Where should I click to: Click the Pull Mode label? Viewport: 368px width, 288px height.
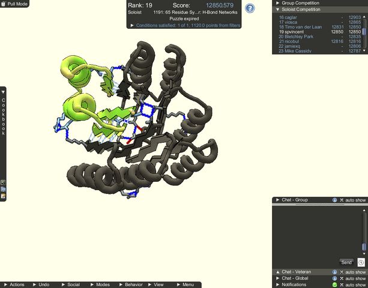point(17,4)
